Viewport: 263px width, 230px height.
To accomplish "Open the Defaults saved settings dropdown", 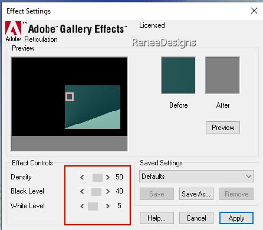I will tap(196, 176).
